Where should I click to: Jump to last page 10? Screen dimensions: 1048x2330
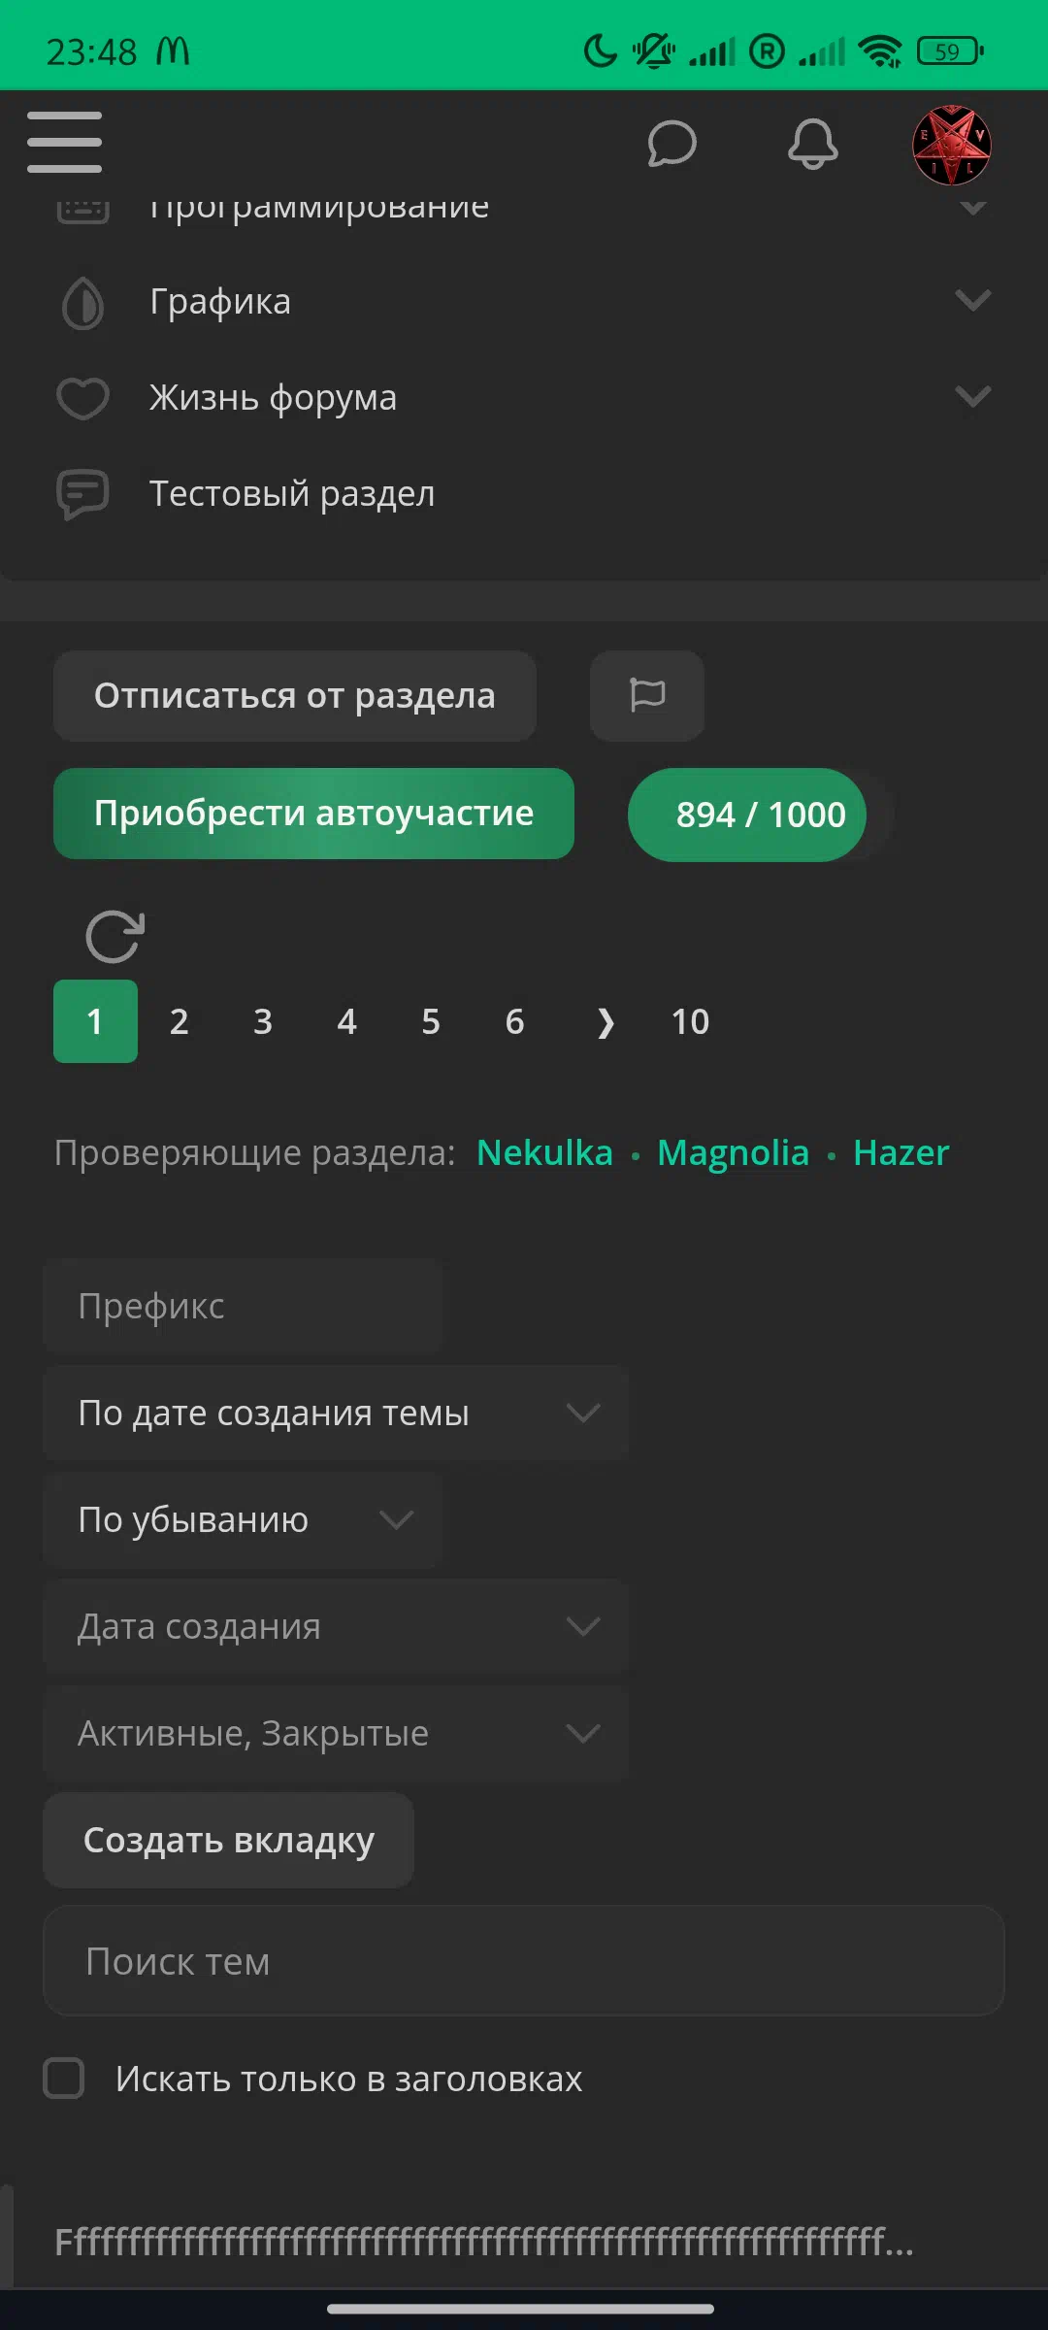pyautogui.click(x=690, y=1021)
